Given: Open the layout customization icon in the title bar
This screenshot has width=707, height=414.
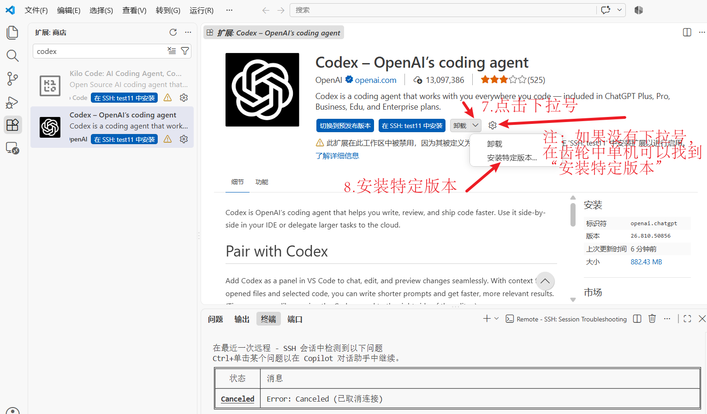Looking at the screenshot, I should click(639, 10).
